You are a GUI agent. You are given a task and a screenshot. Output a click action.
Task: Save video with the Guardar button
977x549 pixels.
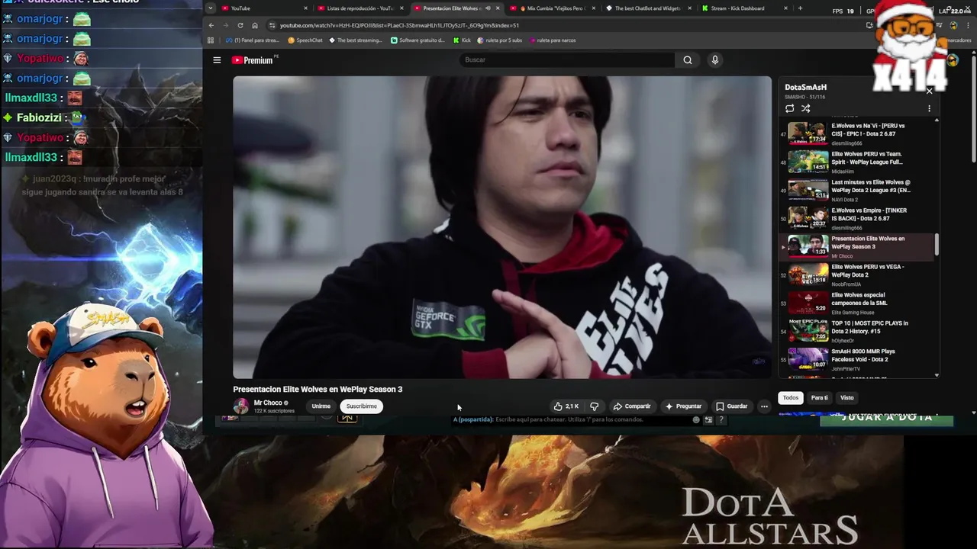point(731,406)
